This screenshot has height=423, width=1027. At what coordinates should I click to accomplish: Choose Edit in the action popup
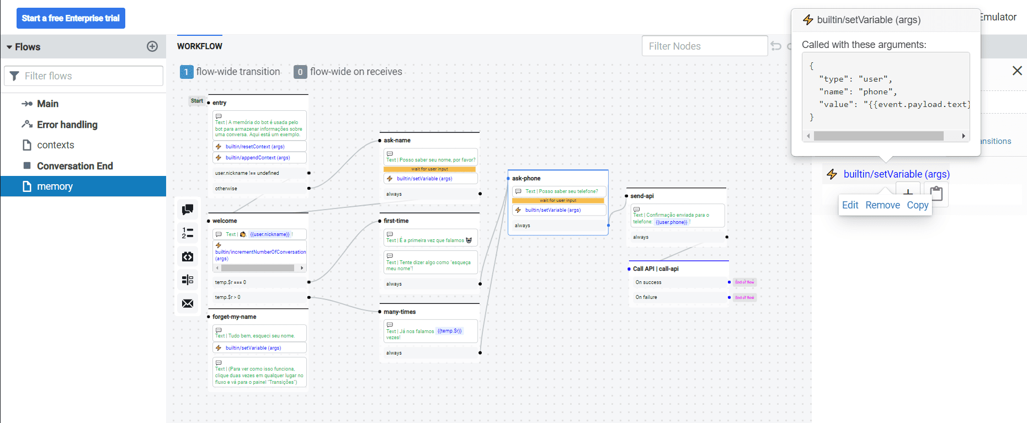[850, 205]
